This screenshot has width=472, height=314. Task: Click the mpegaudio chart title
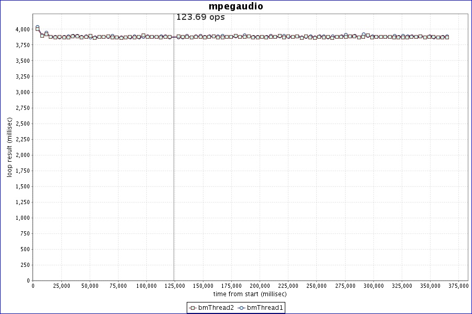[236, 7]
